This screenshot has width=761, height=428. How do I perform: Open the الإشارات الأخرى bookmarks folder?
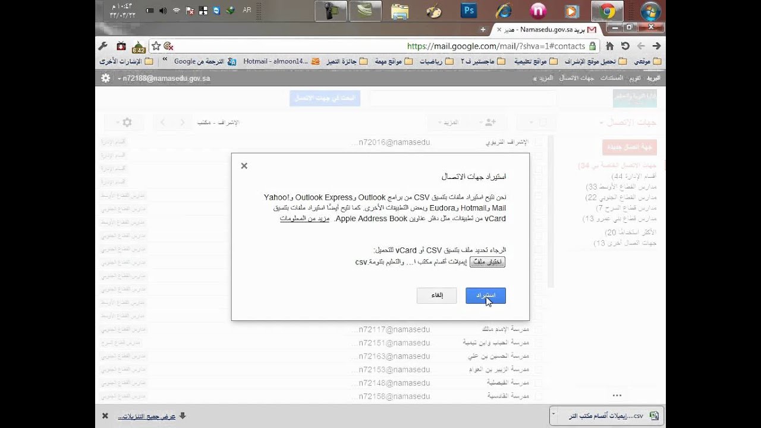click(x=125, y=61)
